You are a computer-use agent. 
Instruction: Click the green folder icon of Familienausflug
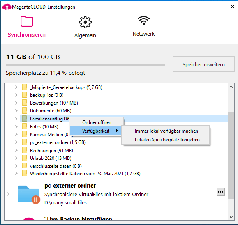[x=25, y=119]
